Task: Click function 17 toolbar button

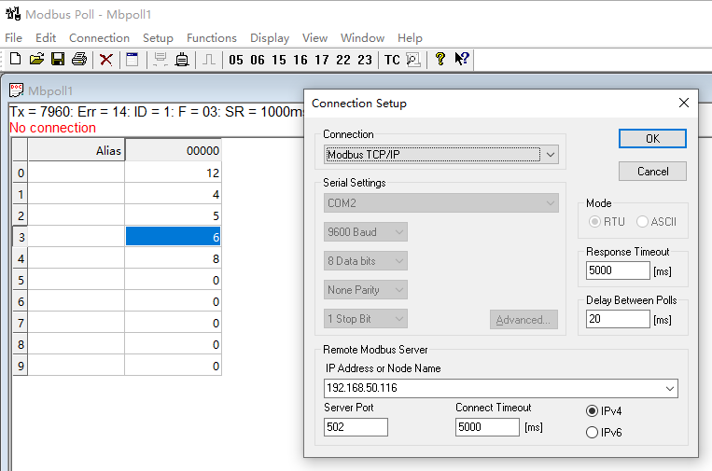Action: pos(322,60)
